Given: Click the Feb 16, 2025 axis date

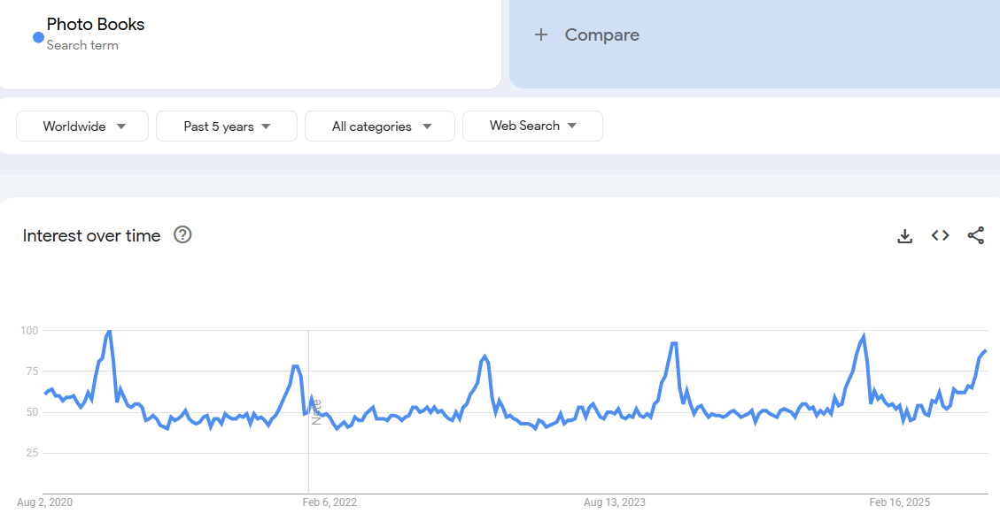Looking at the screenshot, I should click(x=899, y=502).
